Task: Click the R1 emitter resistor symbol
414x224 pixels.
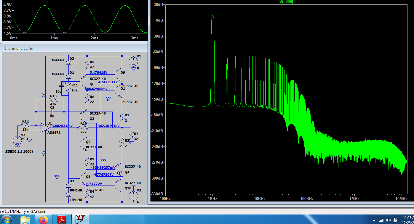Action: pos(122,117)
